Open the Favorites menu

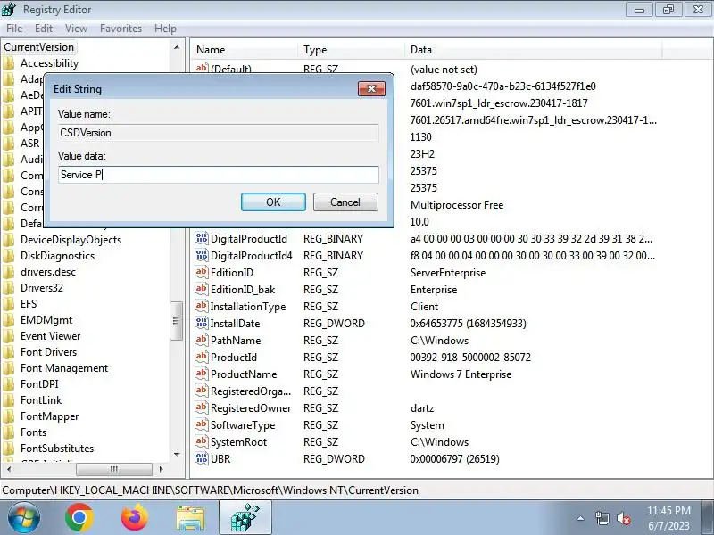(120, 29)
